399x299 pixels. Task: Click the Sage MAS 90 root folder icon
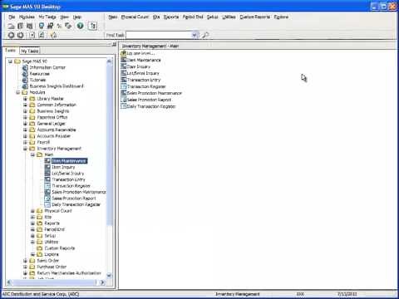click(x=17, y=61)
